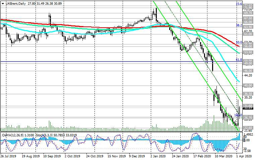Click the 46.00 price level label
The width and height of the screenshot is (255, 160).
(x=248, y=71)
